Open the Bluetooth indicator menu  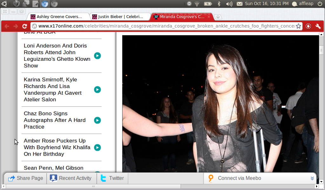(x=219, y=4)
